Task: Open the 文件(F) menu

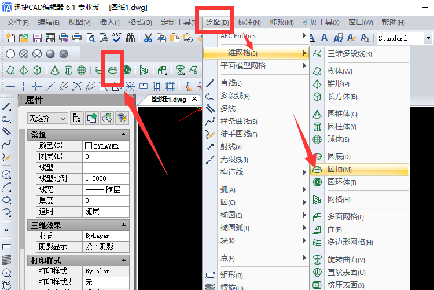Action: (x=18, y=23)
